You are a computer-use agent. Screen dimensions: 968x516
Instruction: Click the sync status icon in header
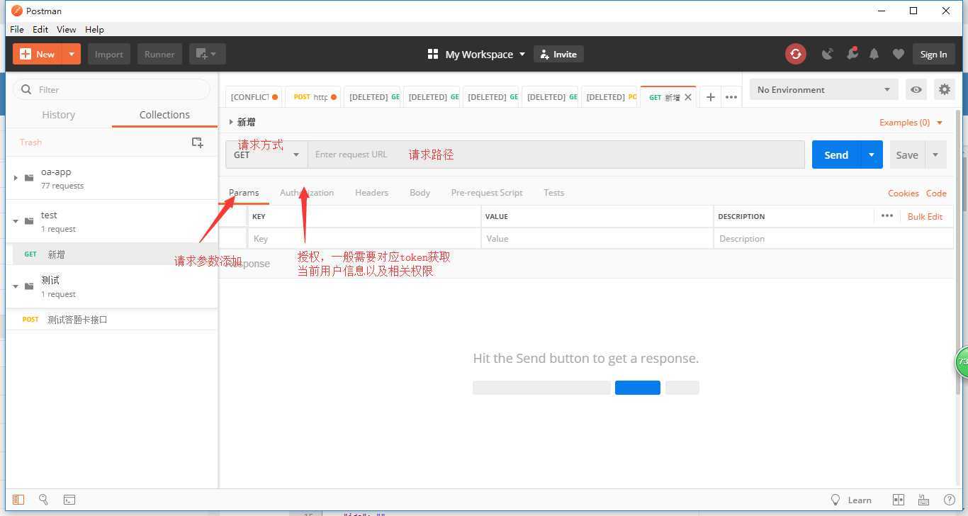click(x=795, y=54)
